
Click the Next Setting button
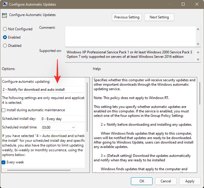click(x=159, y=17)
